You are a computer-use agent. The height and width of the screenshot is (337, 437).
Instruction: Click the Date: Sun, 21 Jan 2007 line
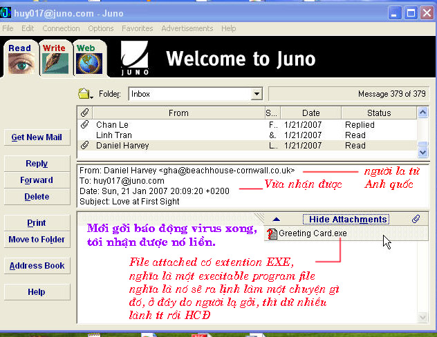pyautogui.click(x=154, y=191)
